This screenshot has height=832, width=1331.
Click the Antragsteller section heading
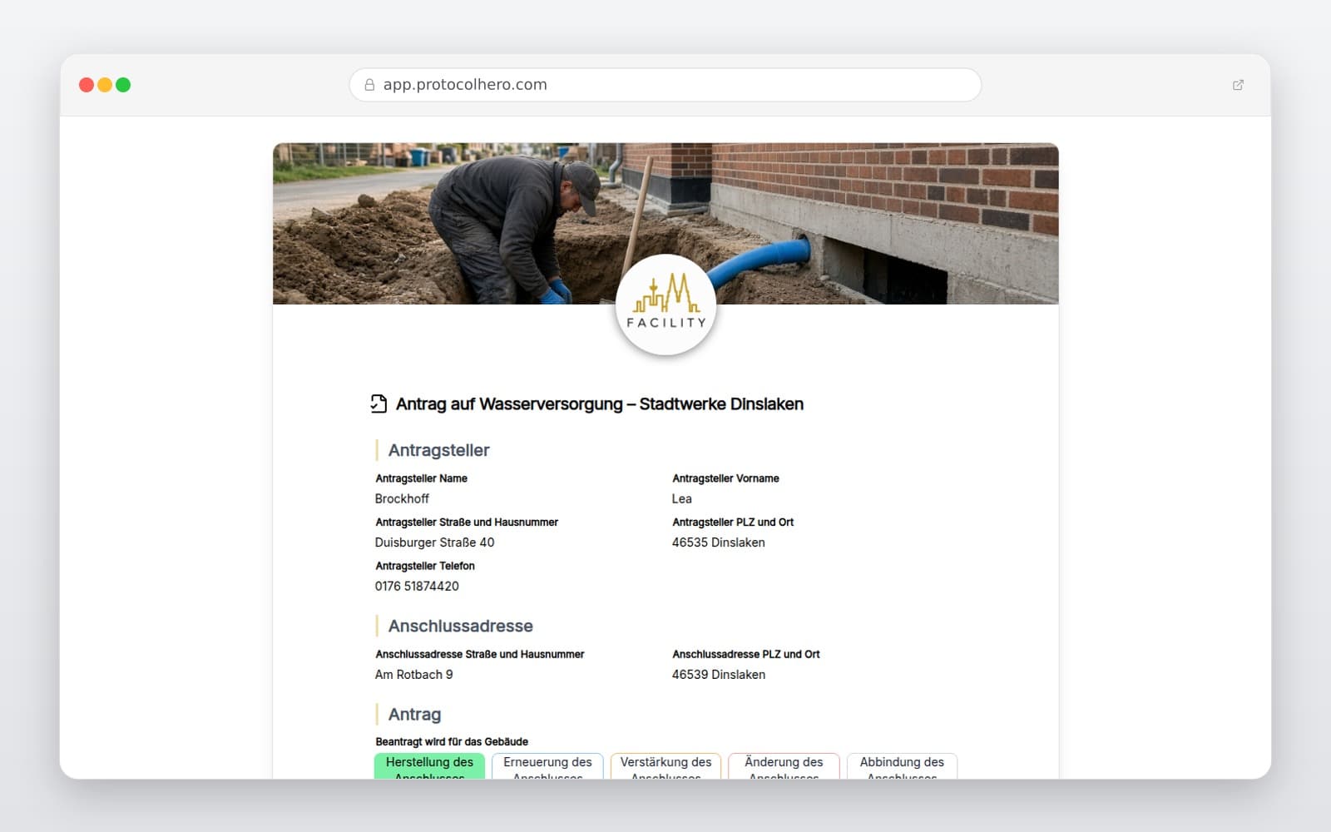point(438,450)
